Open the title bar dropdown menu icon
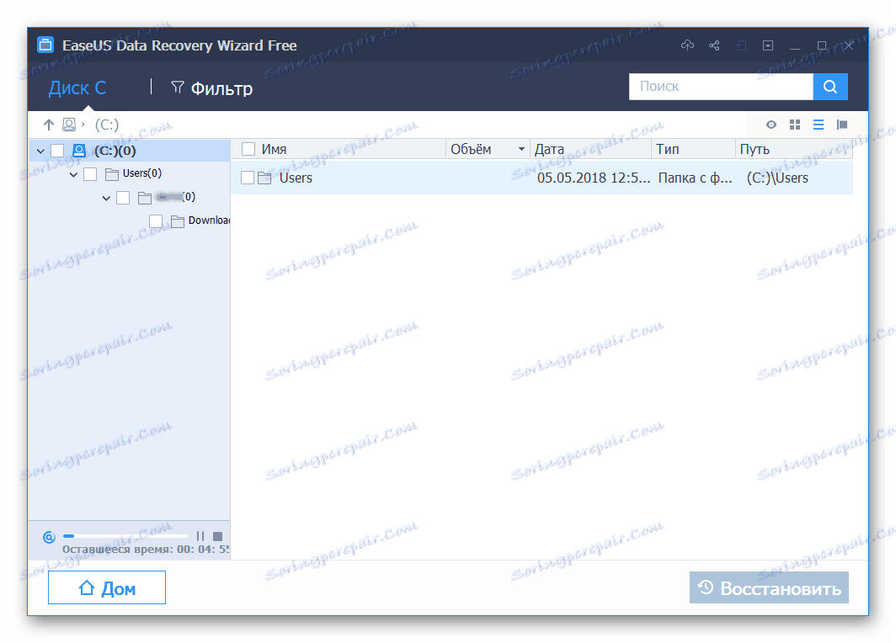Viewport: 896px width, 643px height. (768, 45)
